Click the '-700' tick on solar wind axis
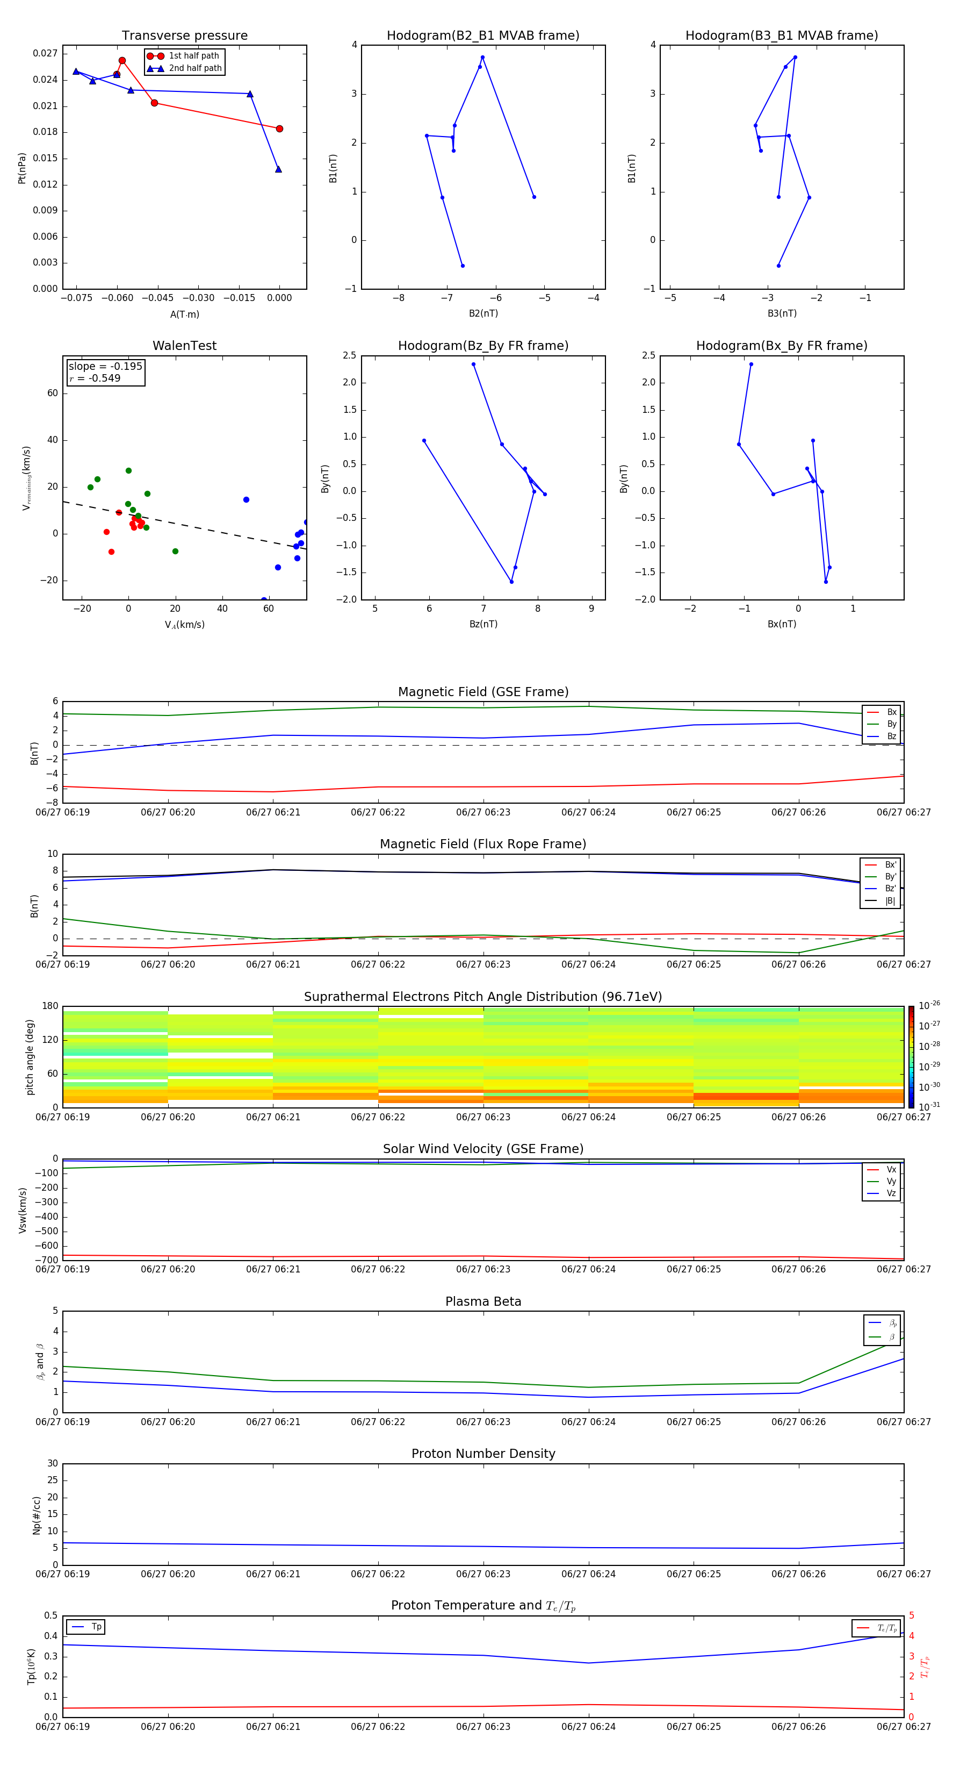Screen dimensions: 967x1774 coord(46,1260)
